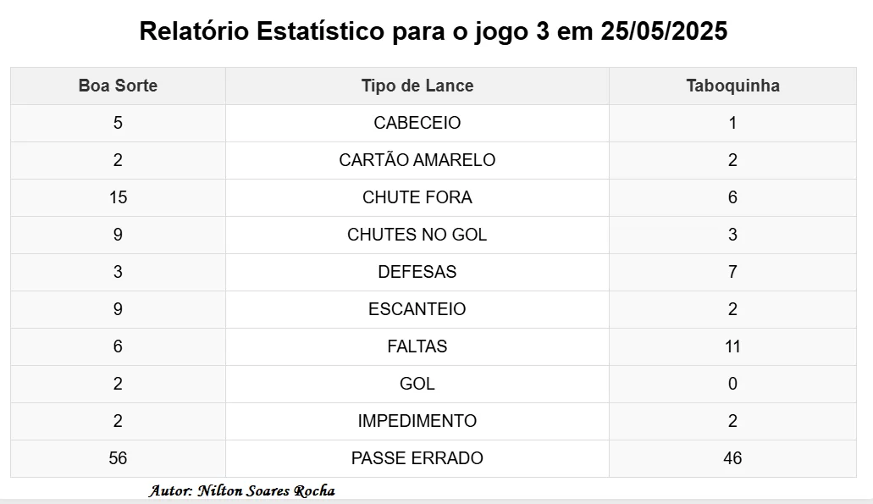Click the "PASSE ERRADO" cell
The image size is (873, 504).
(x=417, y=458)
